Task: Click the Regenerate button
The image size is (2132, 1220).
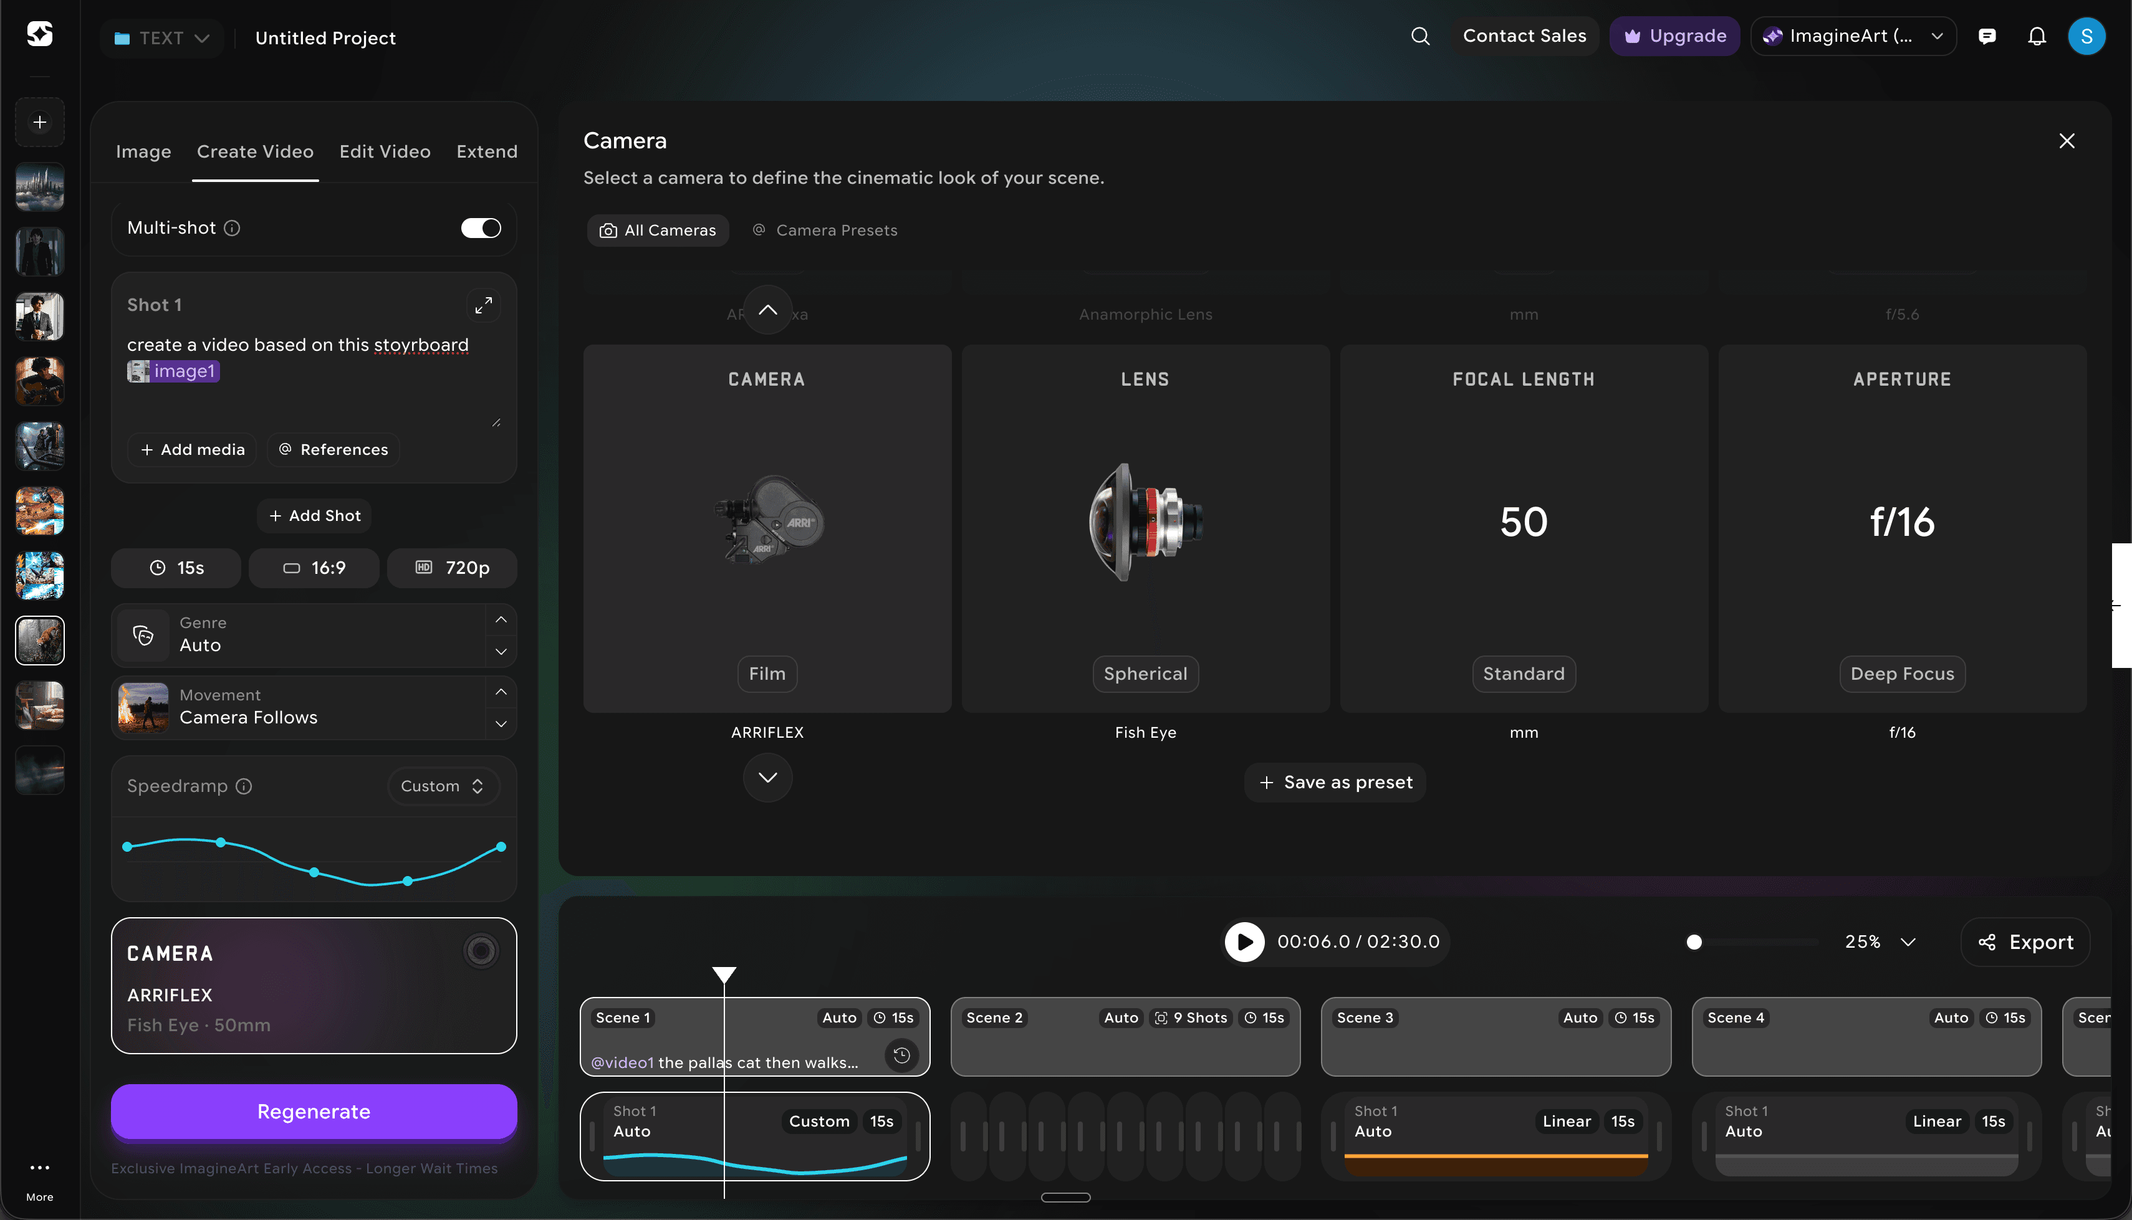Action: click(x=314, y=1112)
